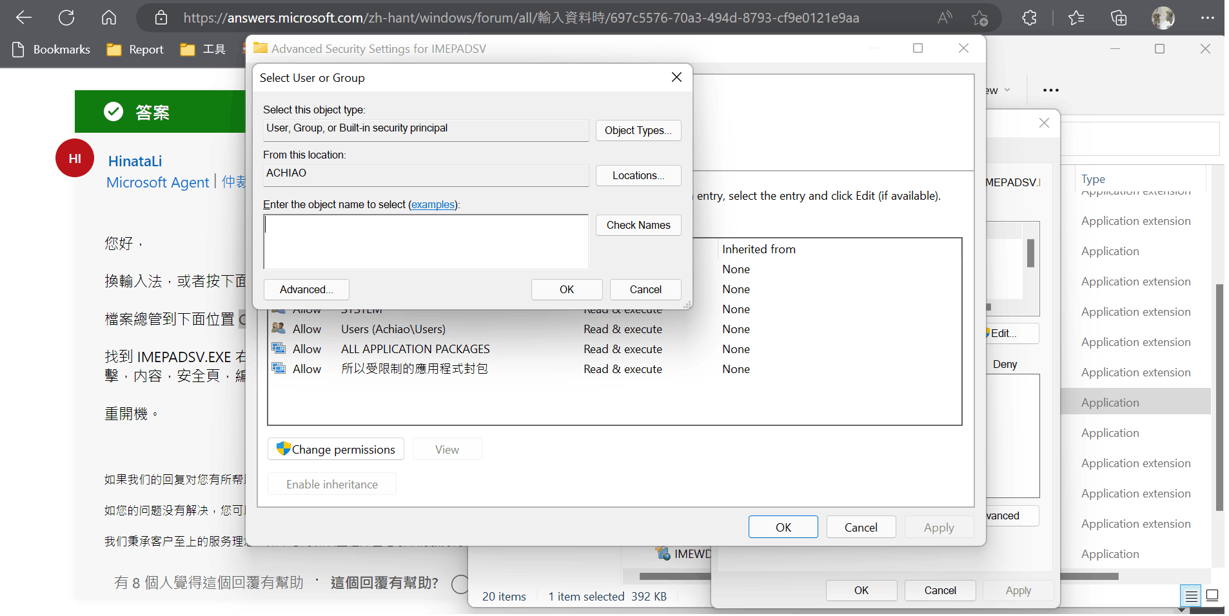Click the browser back arrow
The height and width of the screenshot is (616, 1229).
click(24, 17)
